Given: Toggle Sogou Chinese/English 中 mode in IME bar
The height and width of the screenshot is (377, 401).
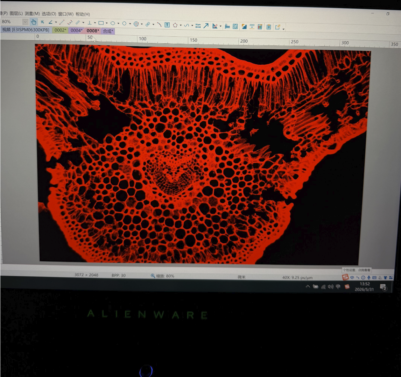Looking at the screenshot, I should [352, 277].
